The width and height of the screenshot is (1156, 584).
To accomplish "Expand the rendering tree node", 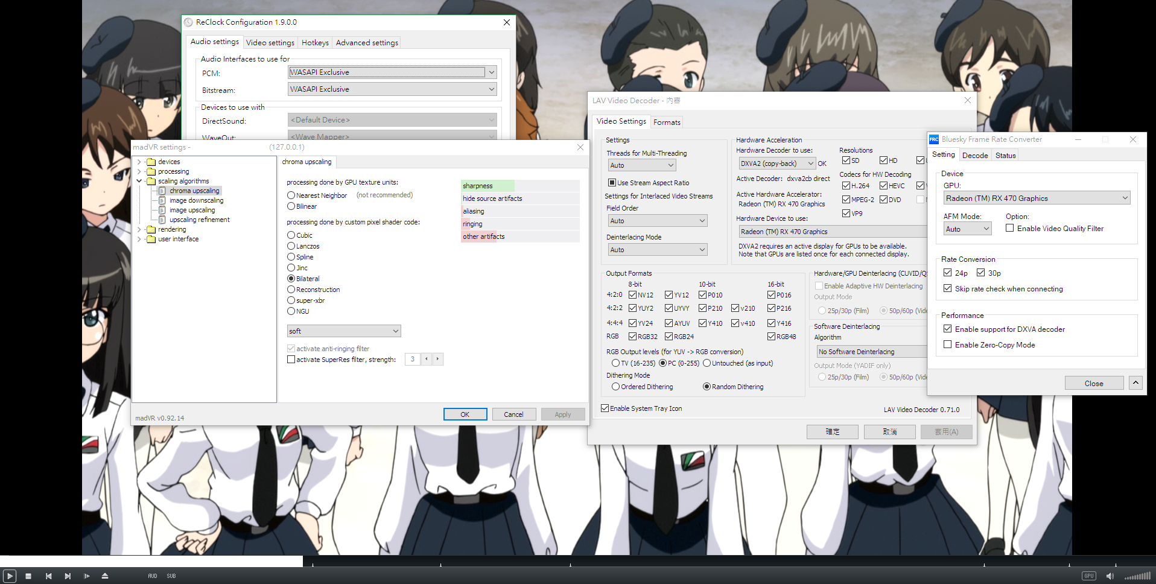I will [139, 229].
